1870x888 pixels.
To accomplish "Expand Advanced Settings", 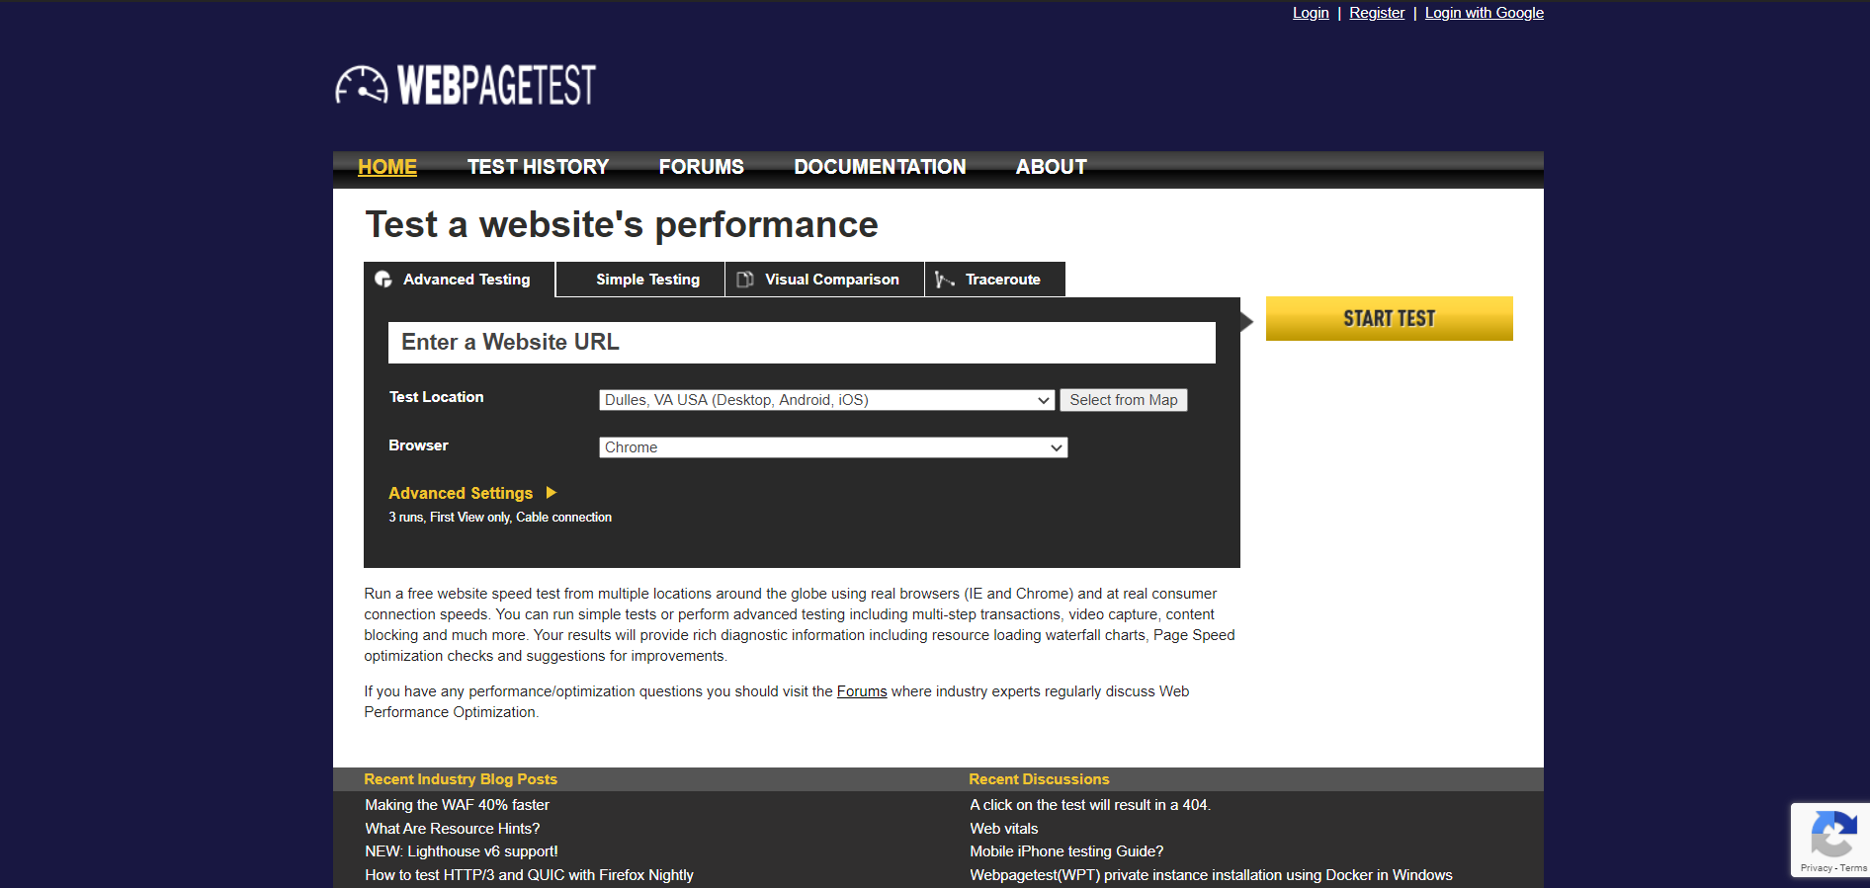I will pos(472,493).
